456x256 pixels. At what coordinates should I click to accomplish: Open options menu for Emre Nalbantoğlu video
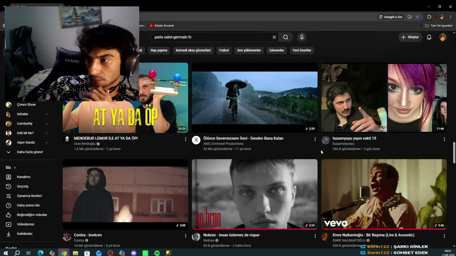coord(444,236)
